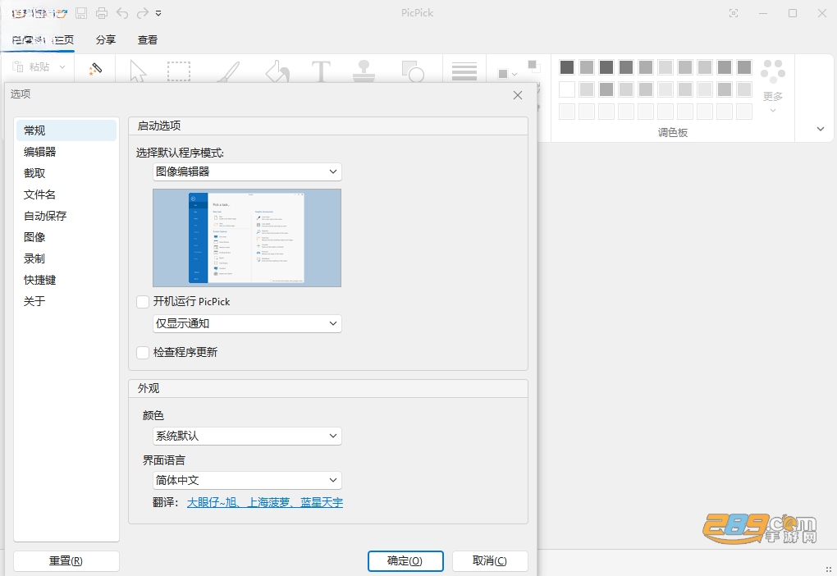Image resolution: width=837 pixels, height=576 pixels.
Task: Enable 检查程序更新 checkbox
Action: pyautogui.click(x=143, y=352)
